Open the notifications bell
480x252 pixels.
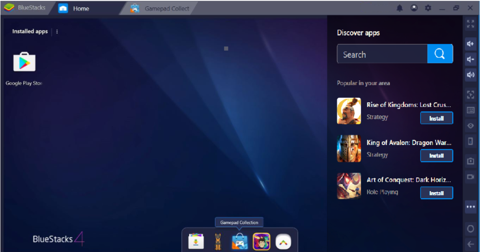[400, 8]
